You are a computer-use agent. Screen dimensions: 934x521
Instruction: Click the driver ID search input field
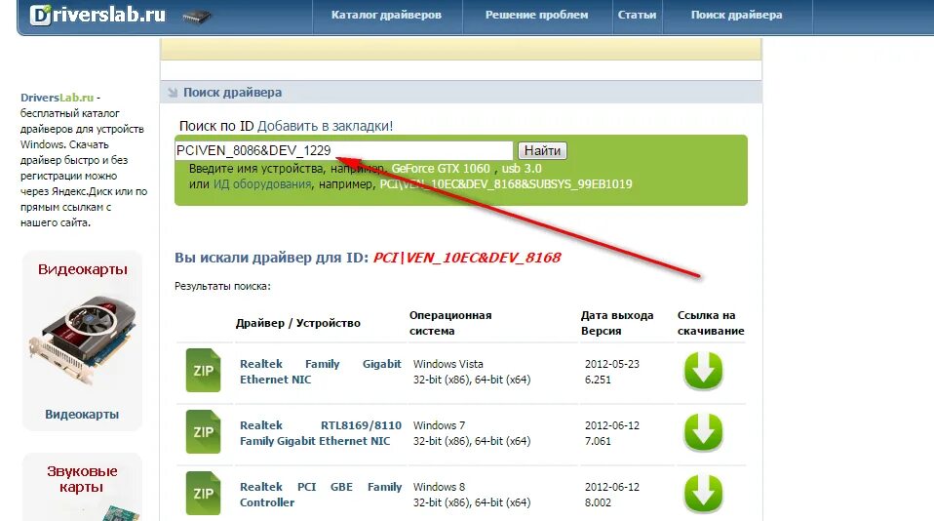click(x=344, y=150)
